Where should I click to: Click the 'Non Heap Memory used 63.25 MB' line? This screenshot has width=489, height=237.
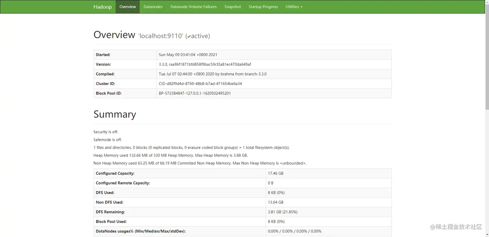point(200,163)
